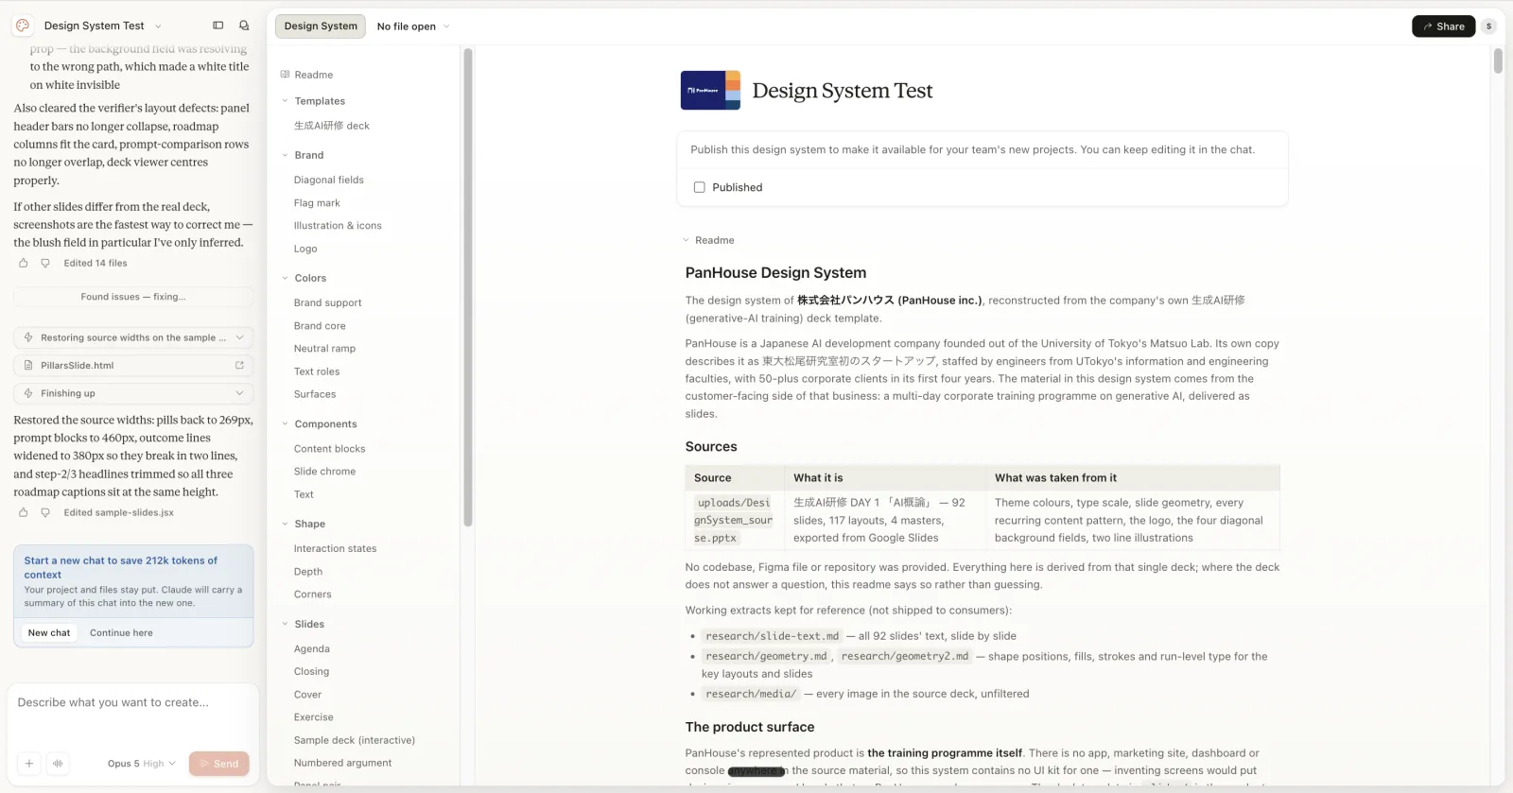This screenshot has width=1513, height=793.
Task: Select Flag mark under Brand
Action: (x=317, y=203)
